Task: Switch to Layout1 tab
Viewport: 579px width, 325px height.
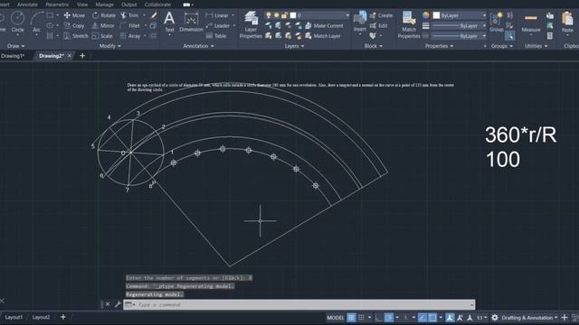Action: 14,317
